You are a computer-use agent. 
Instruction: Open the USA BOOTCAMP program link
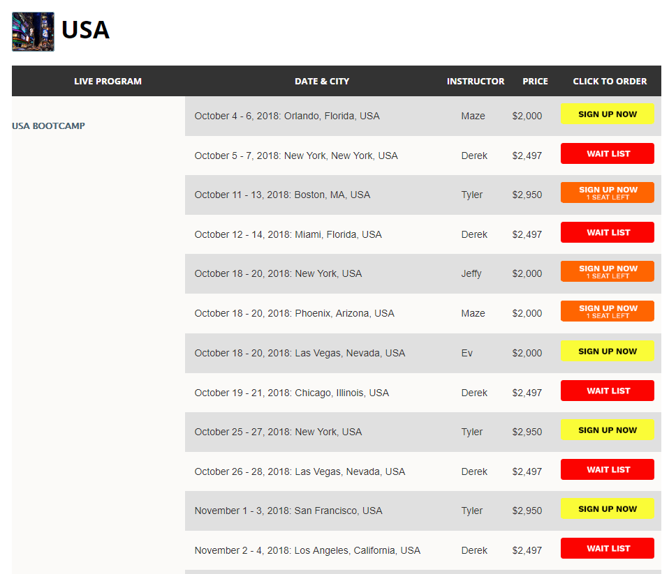[x=48, y=126]
